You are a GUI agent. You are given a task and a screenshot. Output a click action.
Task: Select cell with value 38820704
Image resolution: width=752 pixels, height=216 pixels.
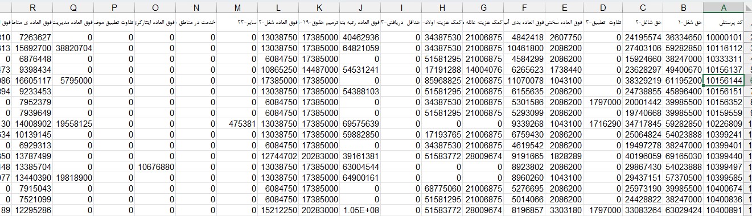tap(73, 48)
